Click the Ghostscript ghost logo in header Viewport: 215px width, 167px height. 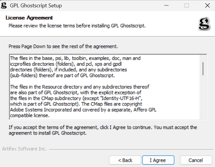[204, 23]
